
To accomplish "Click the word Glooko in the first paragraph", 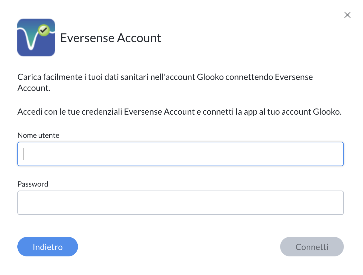I will [210, 77].
